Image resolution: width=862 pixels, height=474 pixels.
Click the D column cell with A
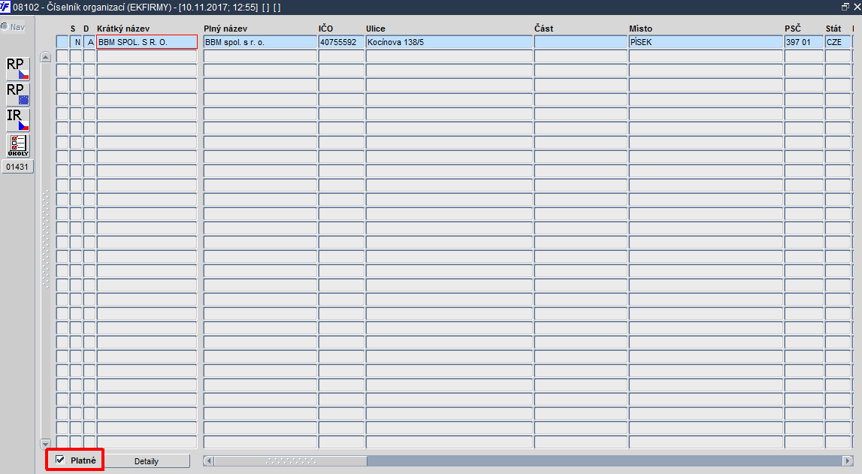tap(89, 42)
